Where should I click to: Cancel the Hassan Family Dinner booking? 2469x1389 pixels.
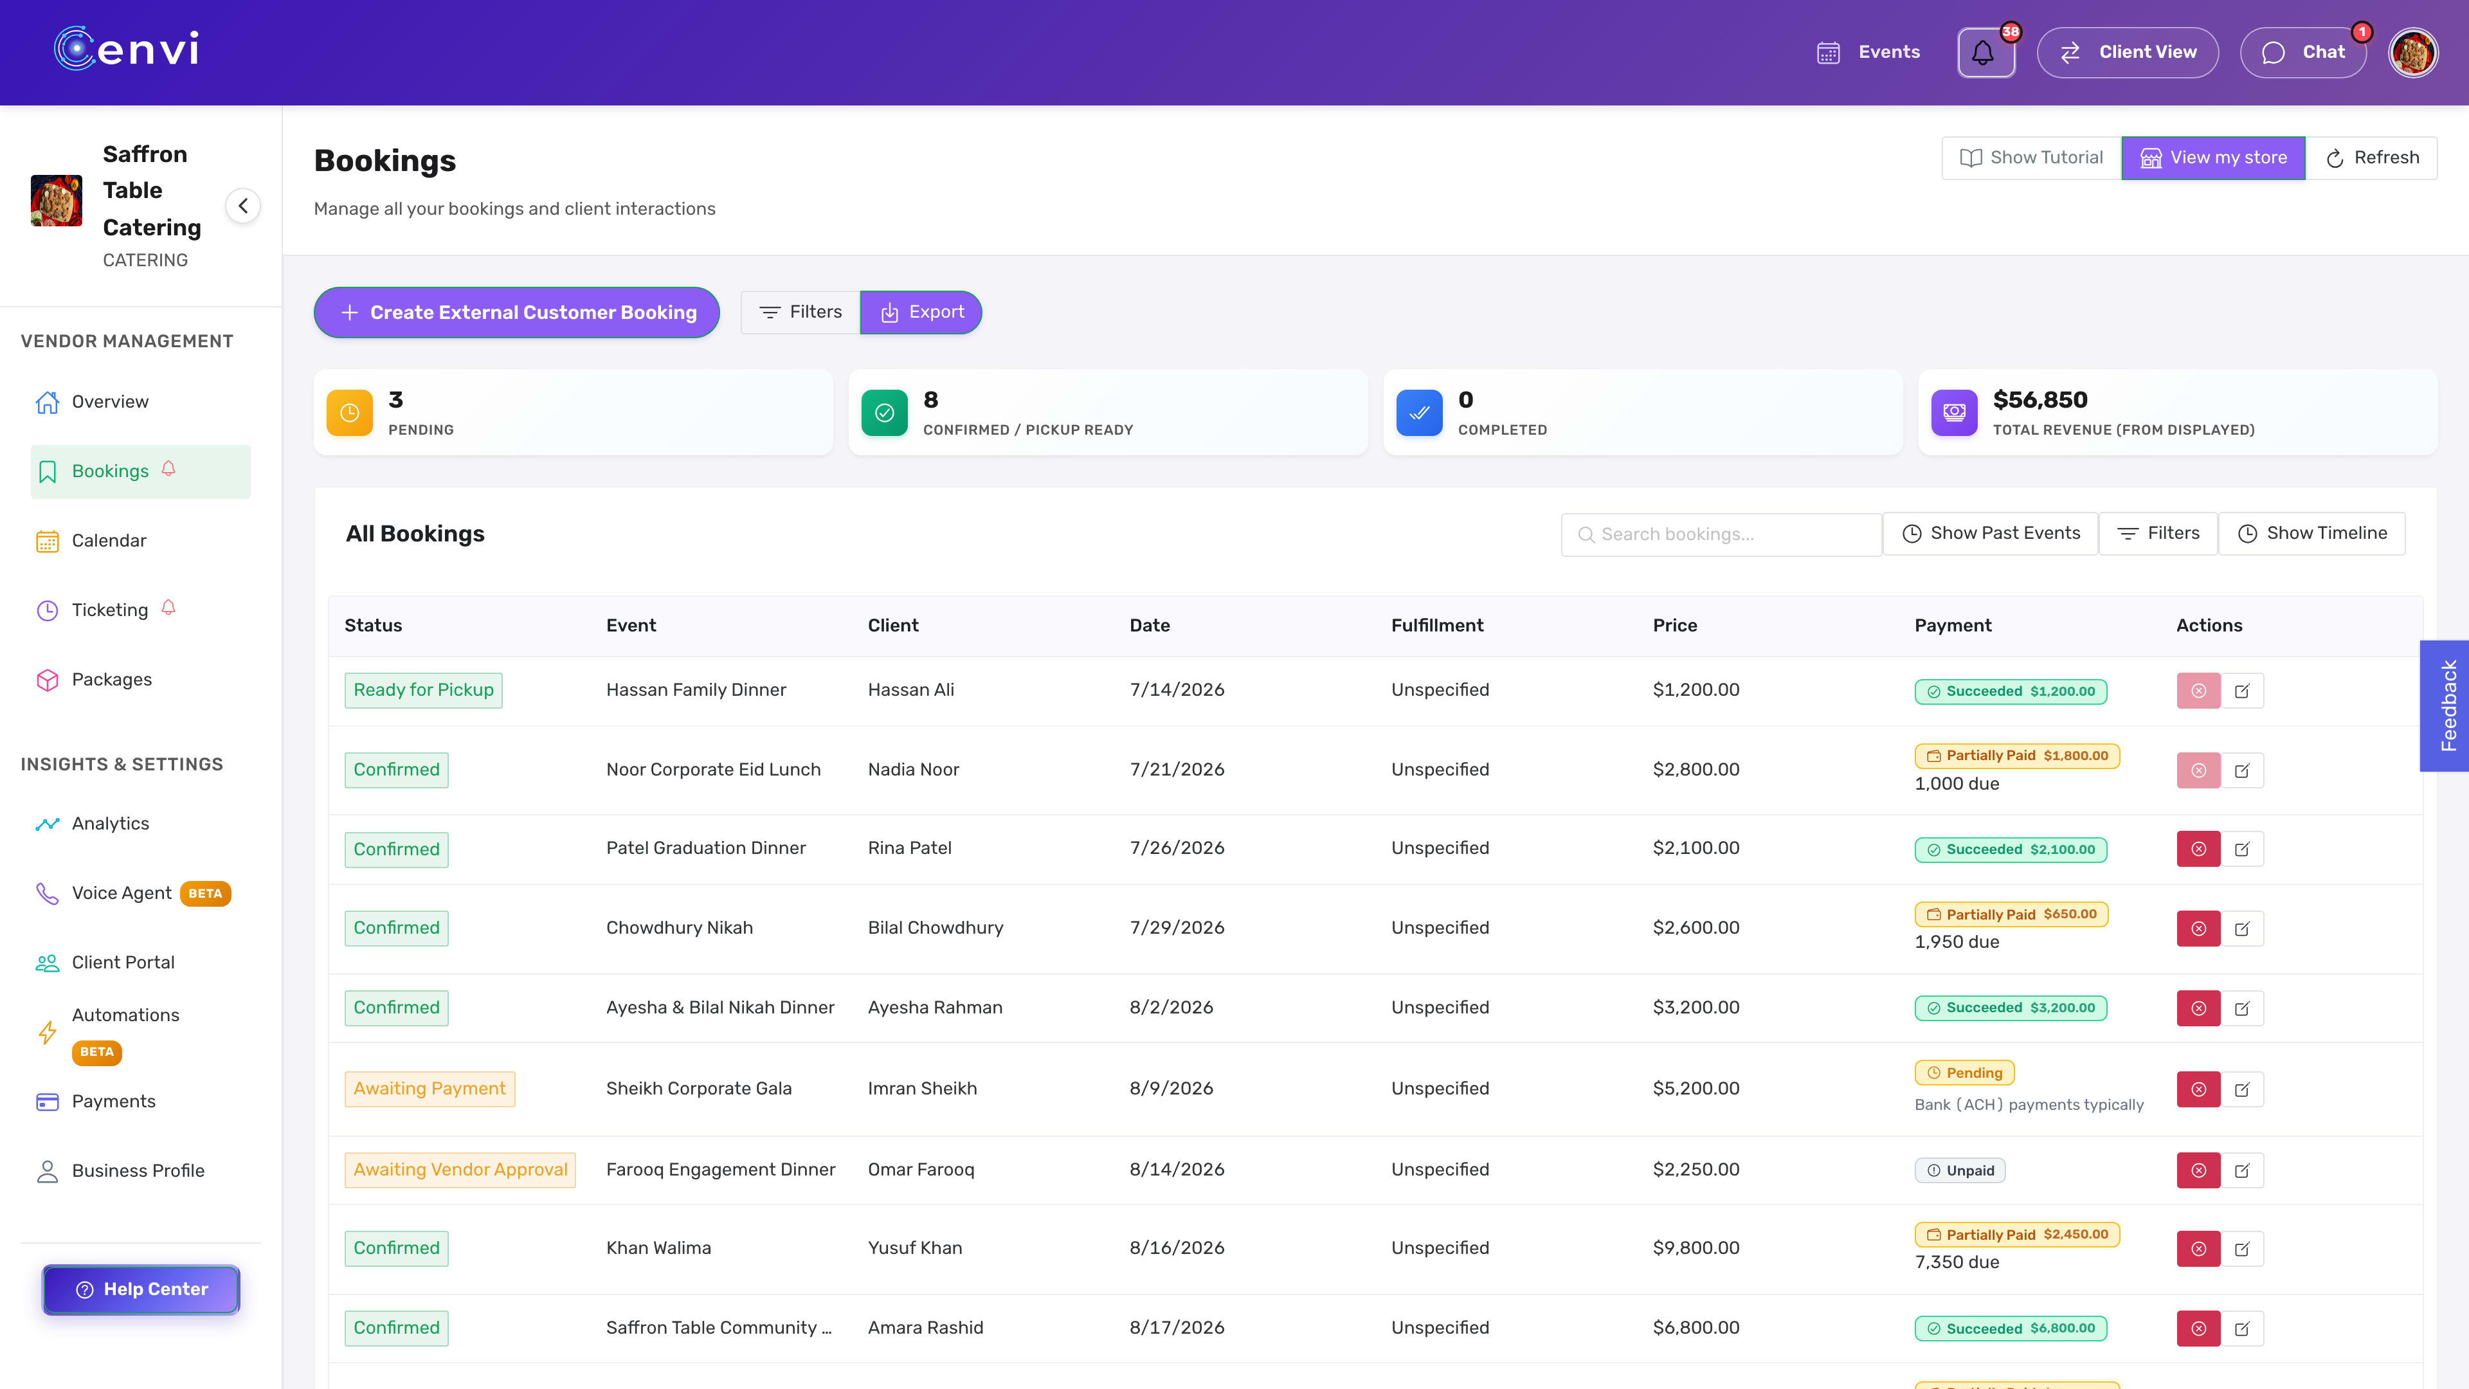click(2199, 691)
